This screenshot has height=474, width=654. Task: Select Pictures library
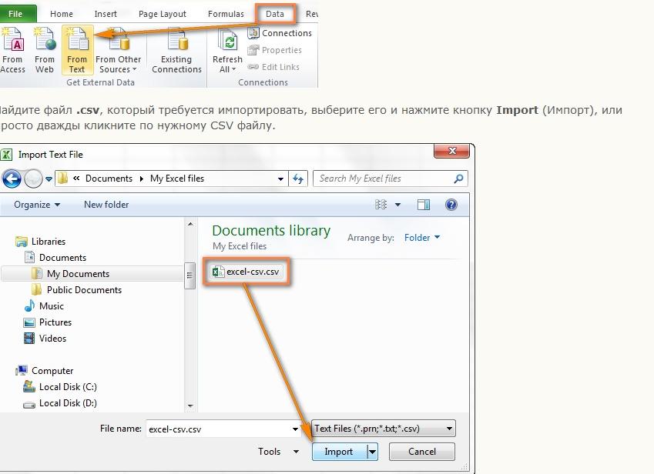[x=48, y=322]
